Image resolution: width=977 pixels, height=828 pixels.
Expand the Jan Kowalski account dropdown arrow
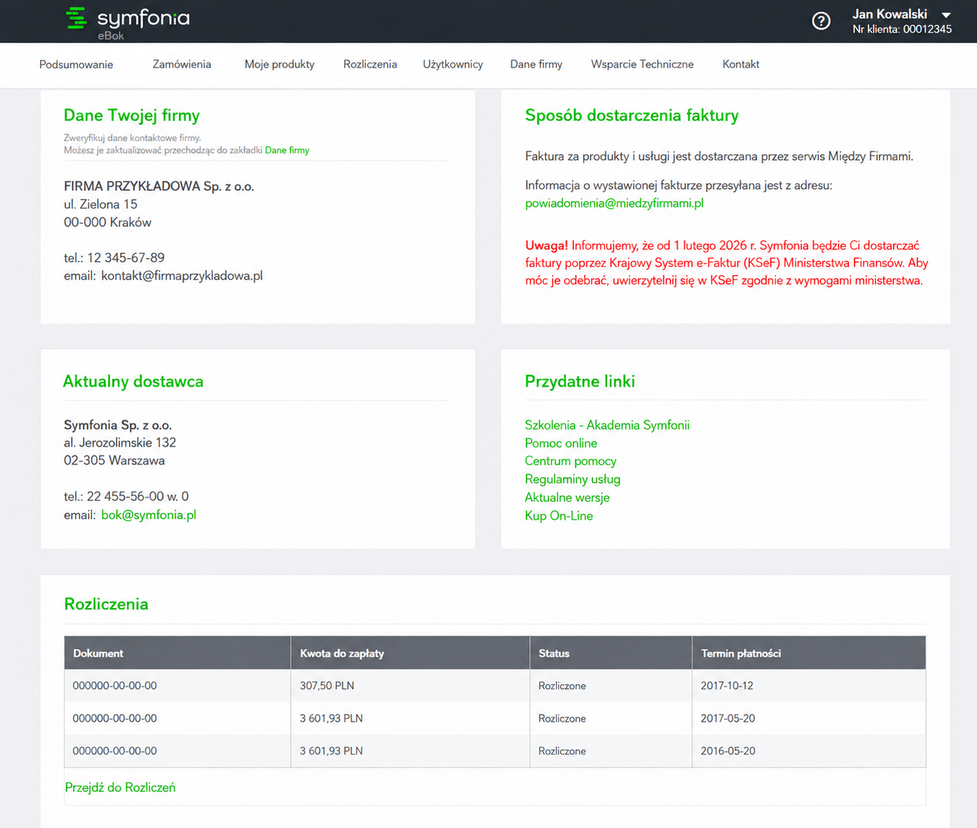946,15
